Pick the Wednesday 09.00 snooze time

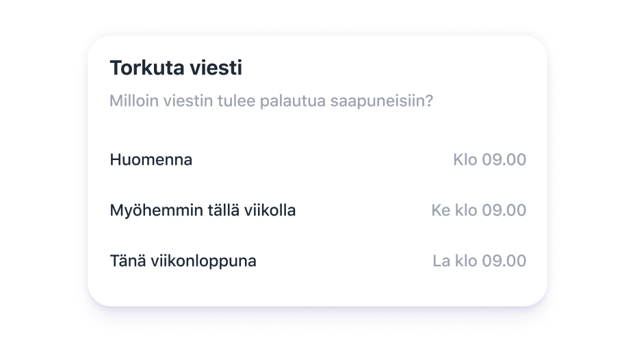[x=478, y=211]
